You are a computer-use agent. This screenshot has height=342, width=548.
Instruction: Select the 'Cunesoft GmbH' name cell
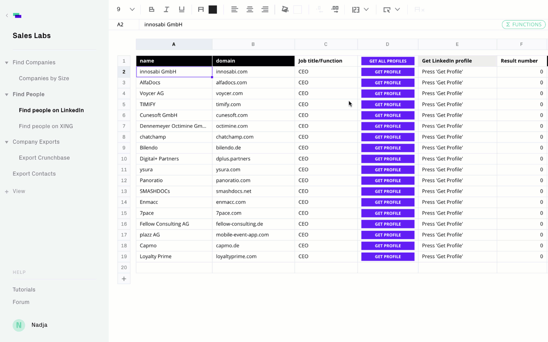pos(174,115)
